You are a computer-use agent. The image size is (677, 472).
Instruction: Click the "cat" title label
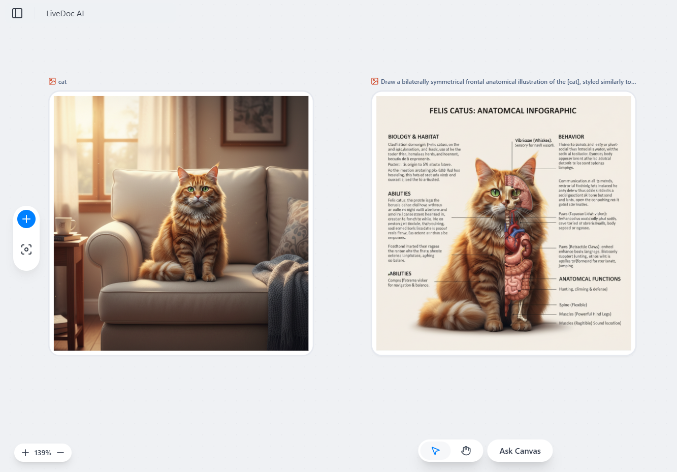tap(61, 81)
